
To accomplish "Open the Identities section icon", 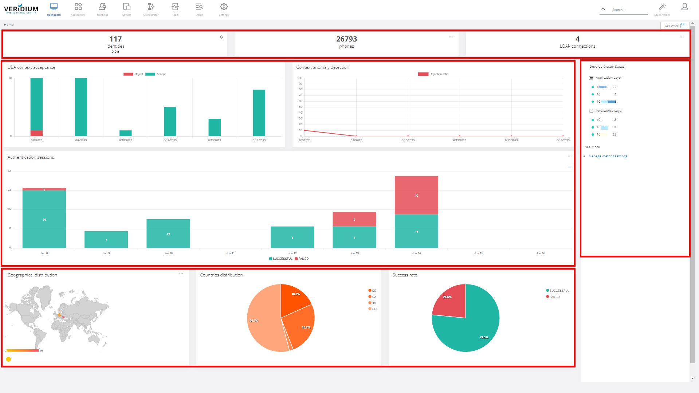I will click(102, 7).
